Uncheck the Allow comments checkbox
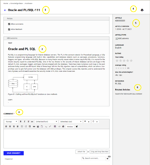The height and width of the screenshot is (165, 150). (9, 24)
